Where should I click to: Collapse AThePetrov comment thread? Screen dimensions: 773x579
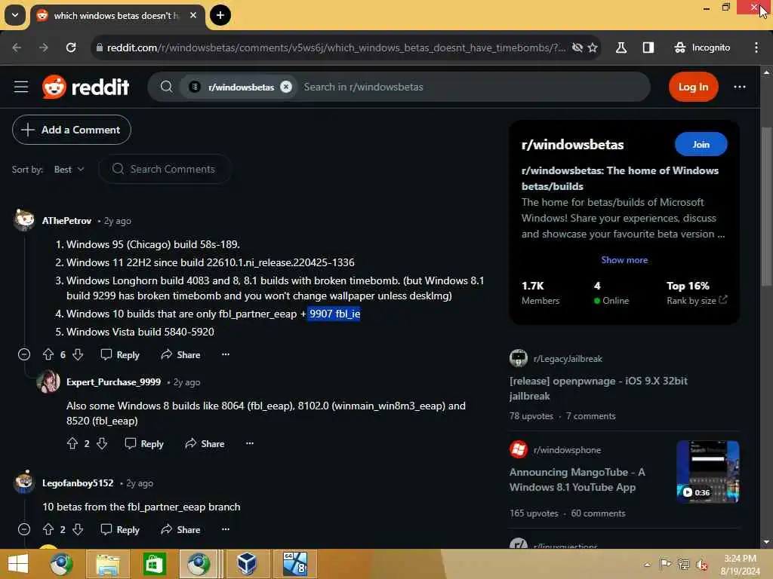coord(23,354)
